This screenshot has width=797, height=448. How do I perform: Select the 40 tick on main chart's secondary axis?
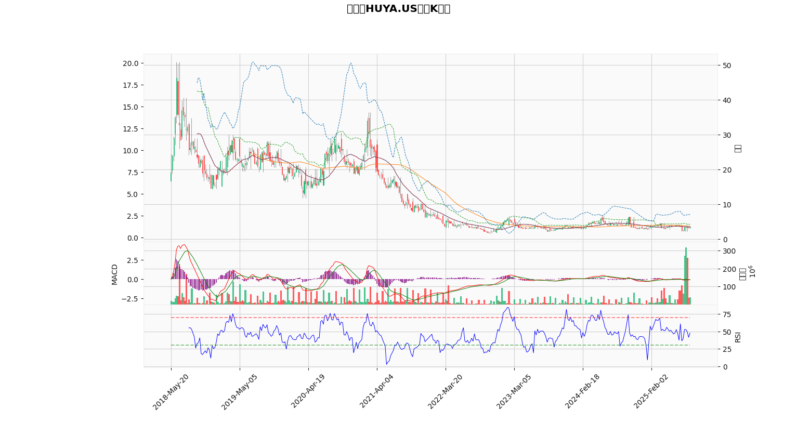(x=727, y=100)
